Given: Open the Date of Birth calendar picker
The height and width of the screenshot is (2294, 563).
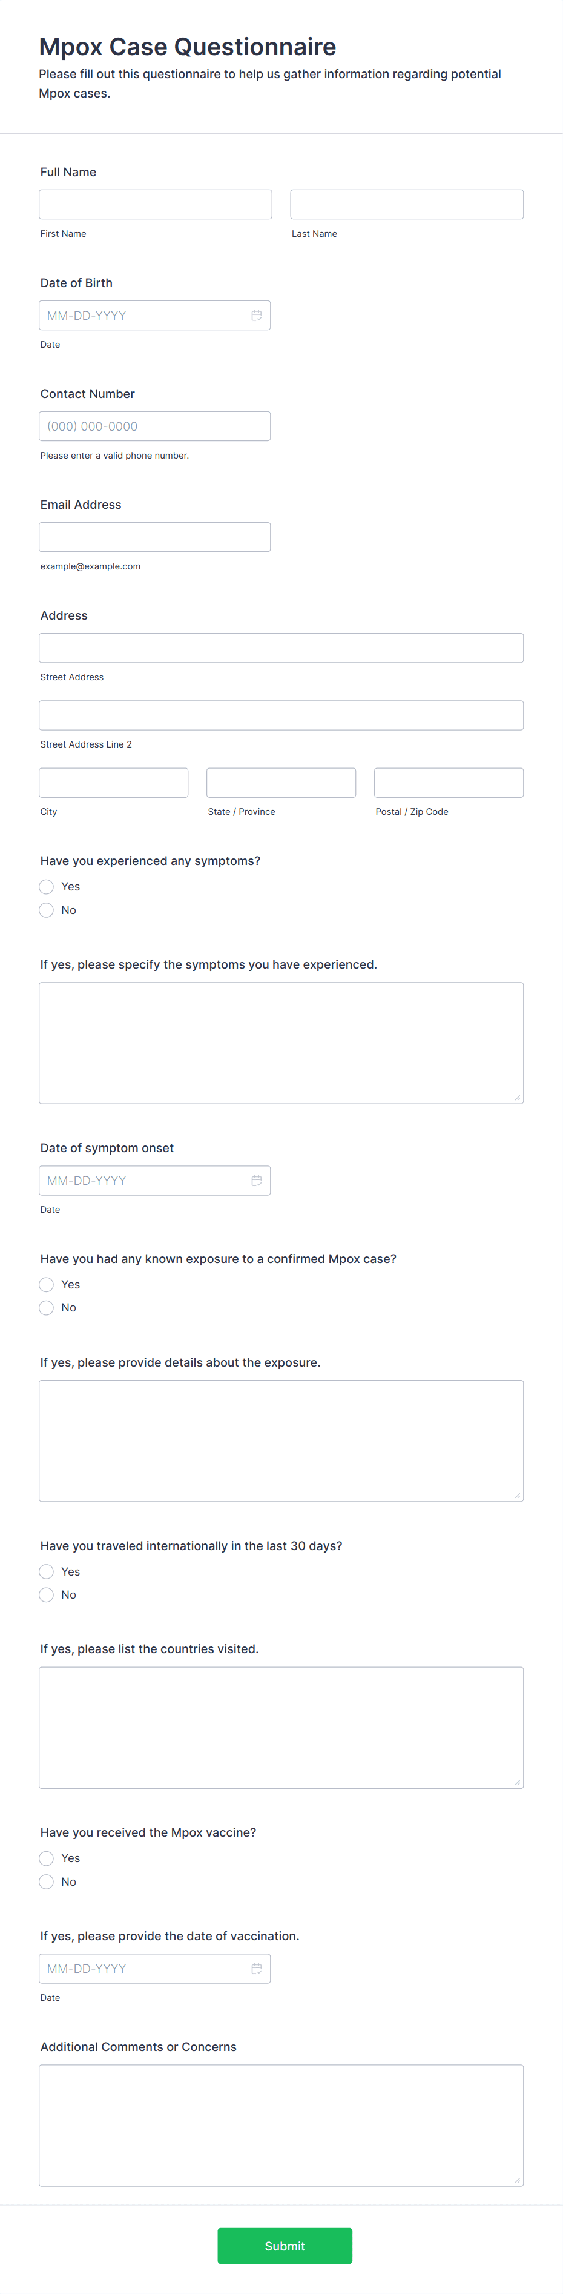Looking at the screenshot, I should [x=256, y=315].
